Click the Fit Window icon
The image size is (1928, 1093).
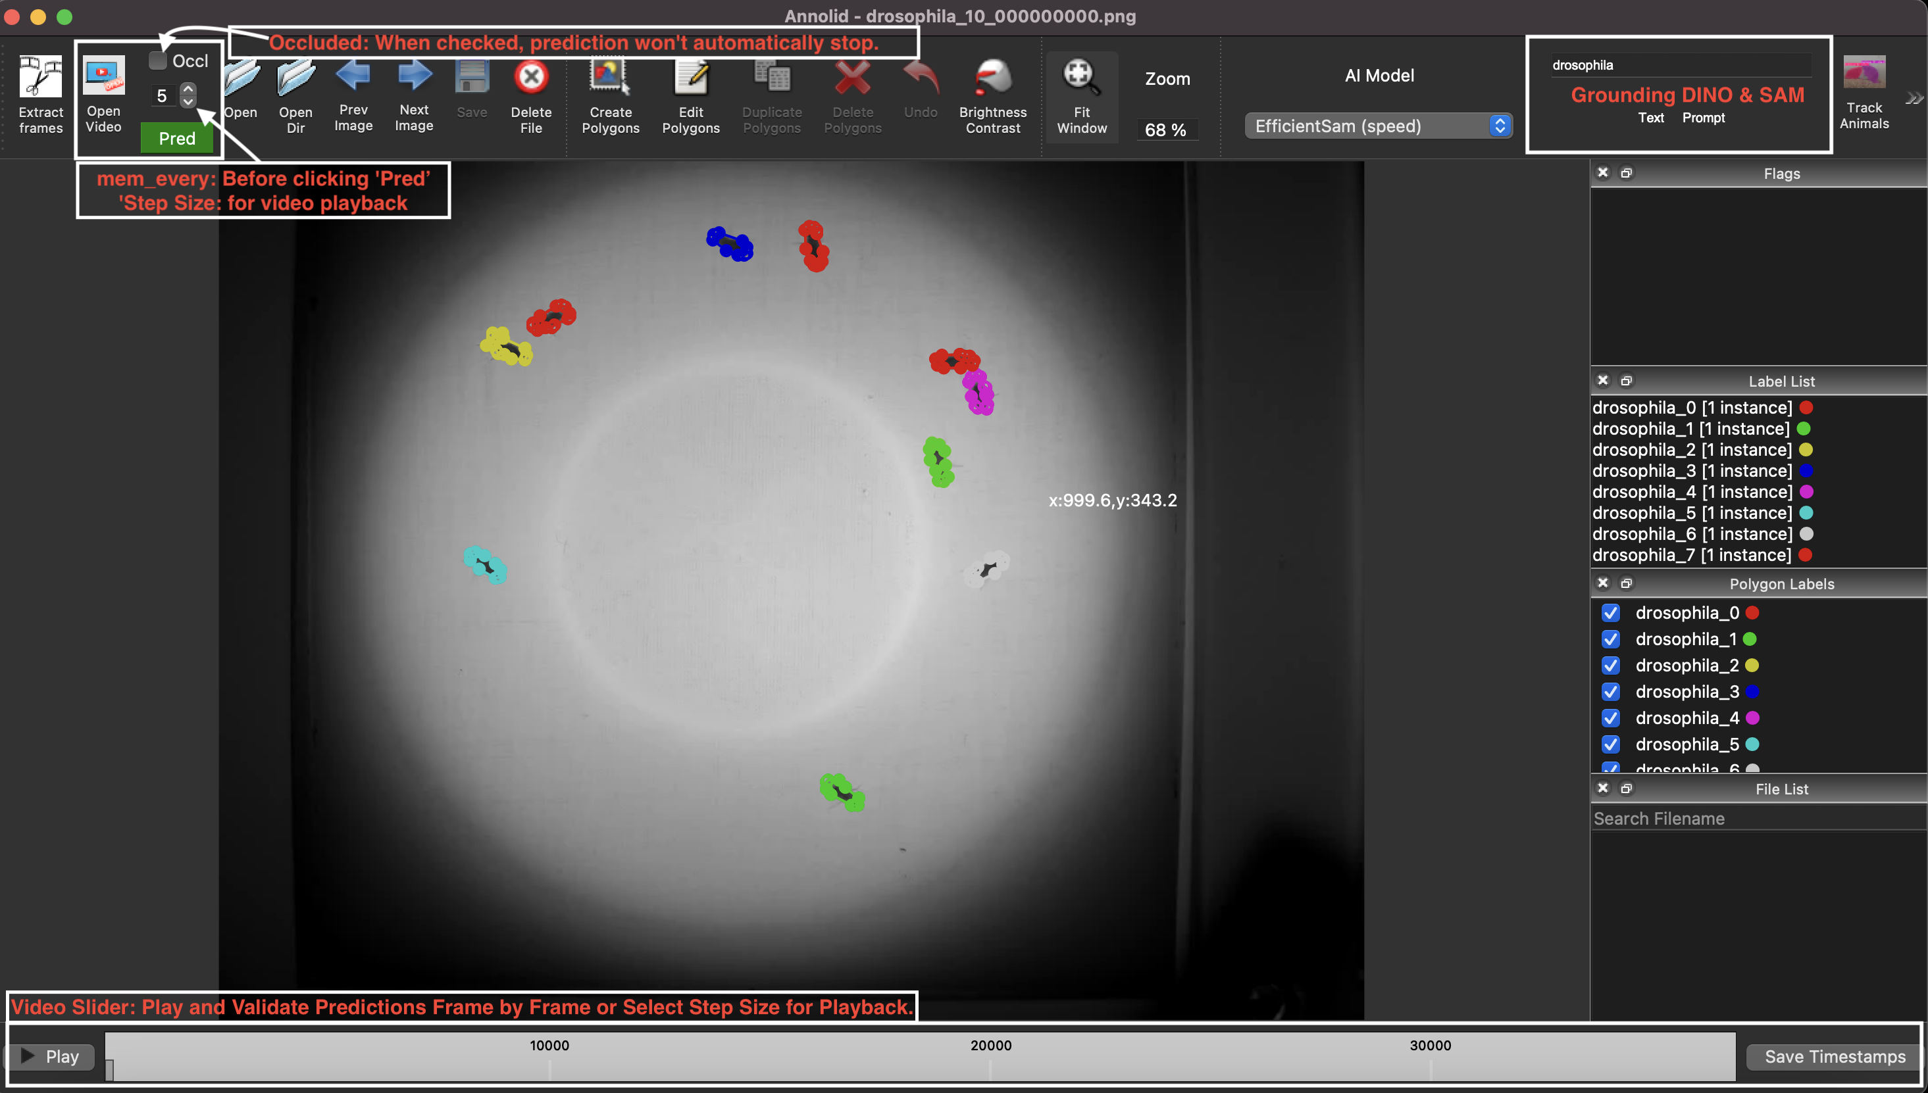[1080, 78]
